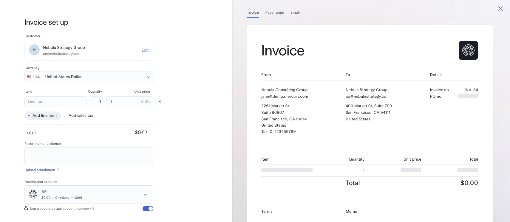Click the 400 Market St, Suite 700 address line
Image resolution: width=510 pixels, height=222 pixels.
click(x=369, y=106)
